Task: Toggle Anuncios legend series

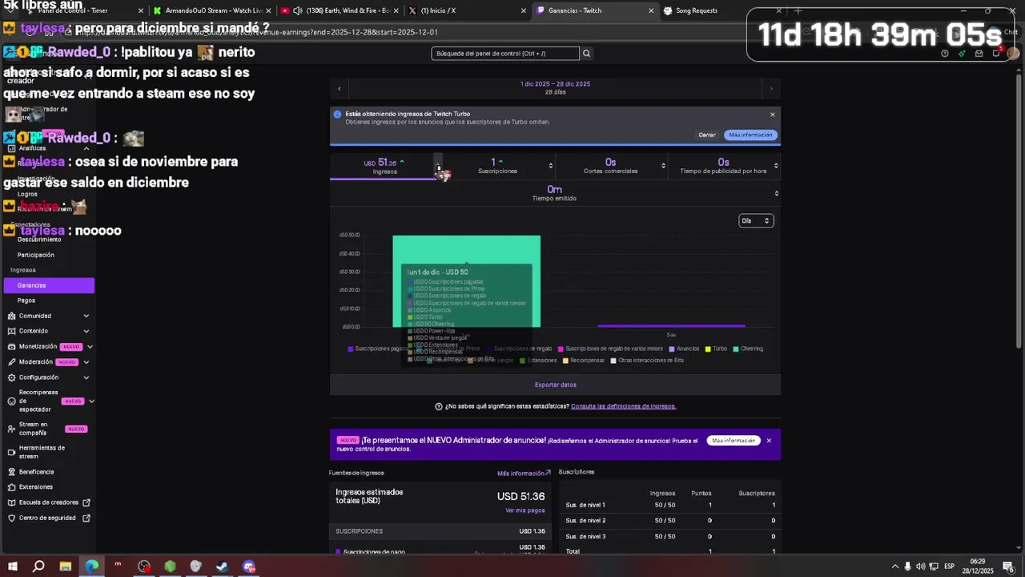Action: click(x=684, y=349)
